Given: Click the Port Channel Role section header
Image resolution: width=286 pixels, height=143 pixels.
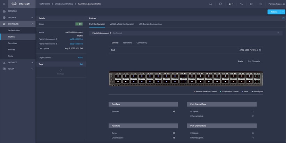Looking at the screenshot, I should [222, 126].
